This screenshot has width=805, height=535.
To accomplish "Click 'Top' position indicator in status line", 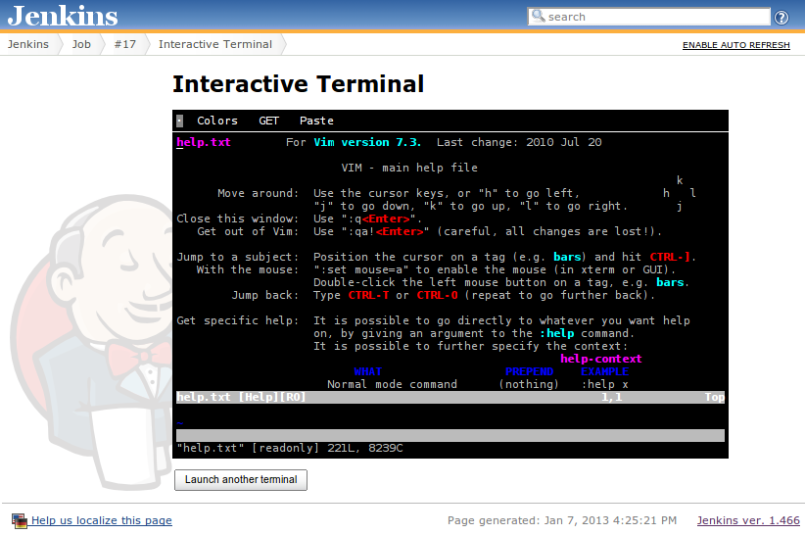I will tap(715, 397).
